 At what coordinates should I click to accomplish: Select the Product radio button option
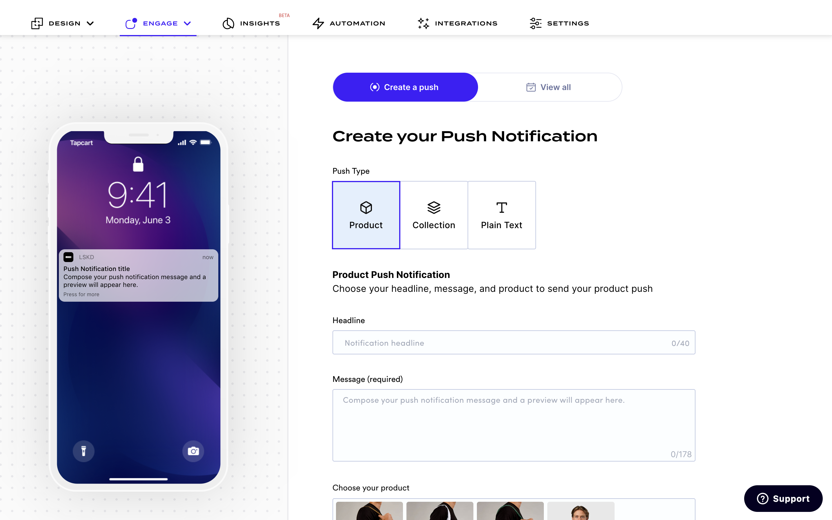point(366,215)
